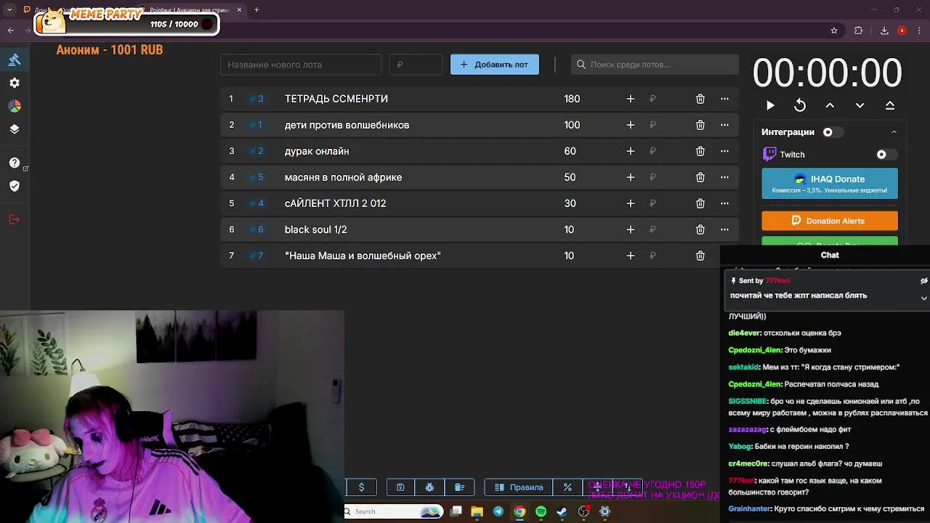
Task: Delete the lot дурак онлайн
Action: tap(700, 151)
